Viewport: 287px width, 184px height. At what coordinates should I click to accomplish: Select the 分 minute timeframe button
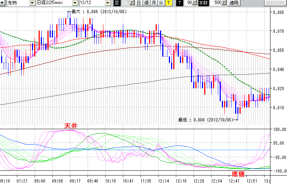[x=161, y=3]
